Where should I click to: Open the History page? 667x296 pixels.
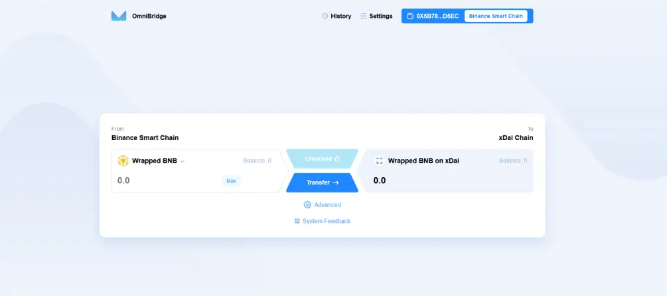pyautogui.click(x=336, y=16)
